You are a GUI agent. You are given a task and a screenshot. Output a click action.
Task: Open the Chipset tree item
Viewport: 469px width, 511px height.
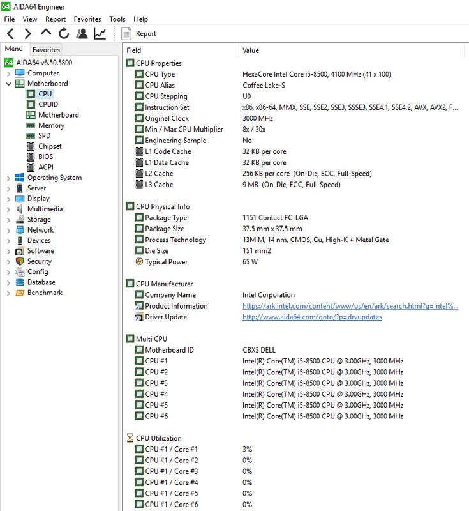coord(50,146)
